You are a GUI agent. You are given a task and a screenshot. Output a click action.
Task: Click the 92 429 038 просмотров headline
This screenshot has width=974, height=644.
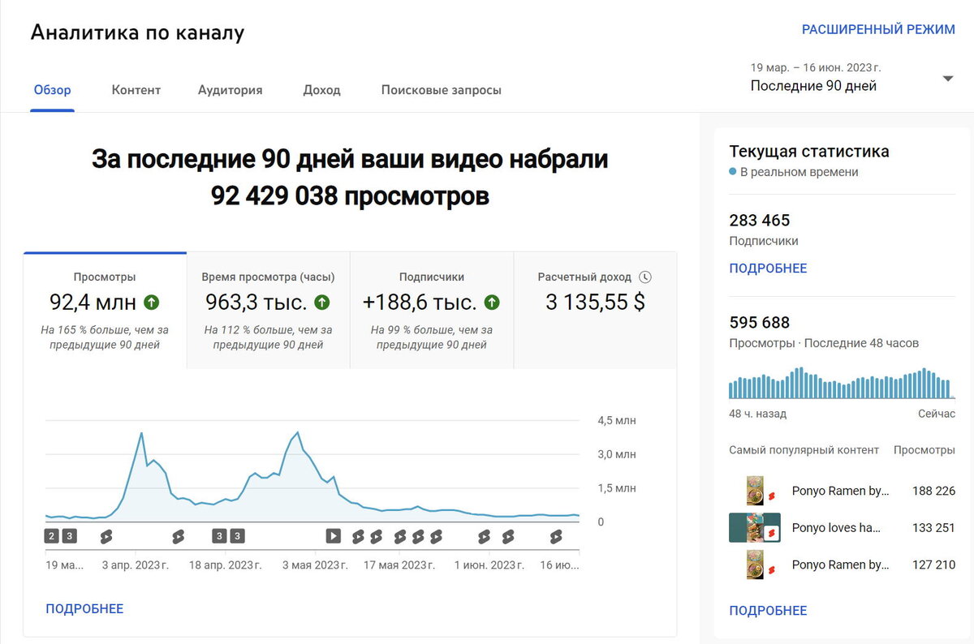[350, 195]
